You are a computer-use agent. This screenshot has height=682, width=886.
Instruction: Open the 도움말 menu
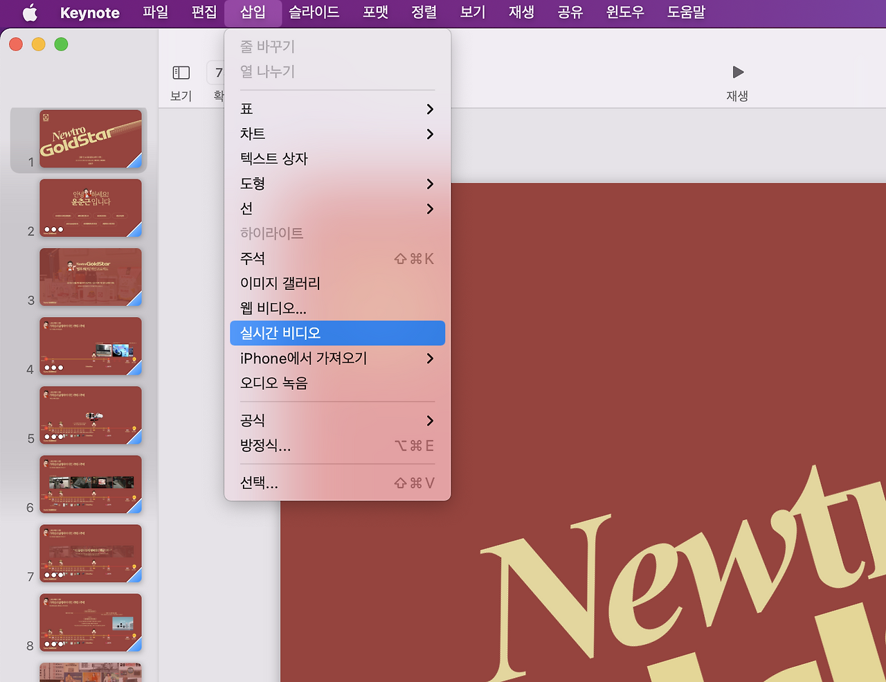coord(685,12)
